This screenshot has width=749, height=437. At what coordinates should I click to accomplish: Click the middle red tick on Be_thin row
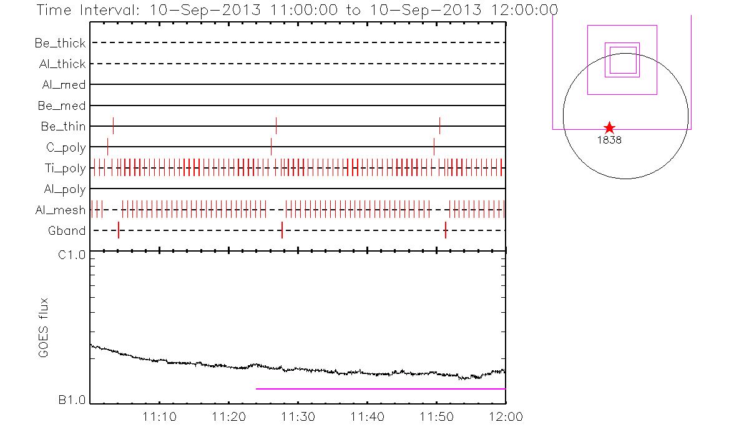(276, 125)
